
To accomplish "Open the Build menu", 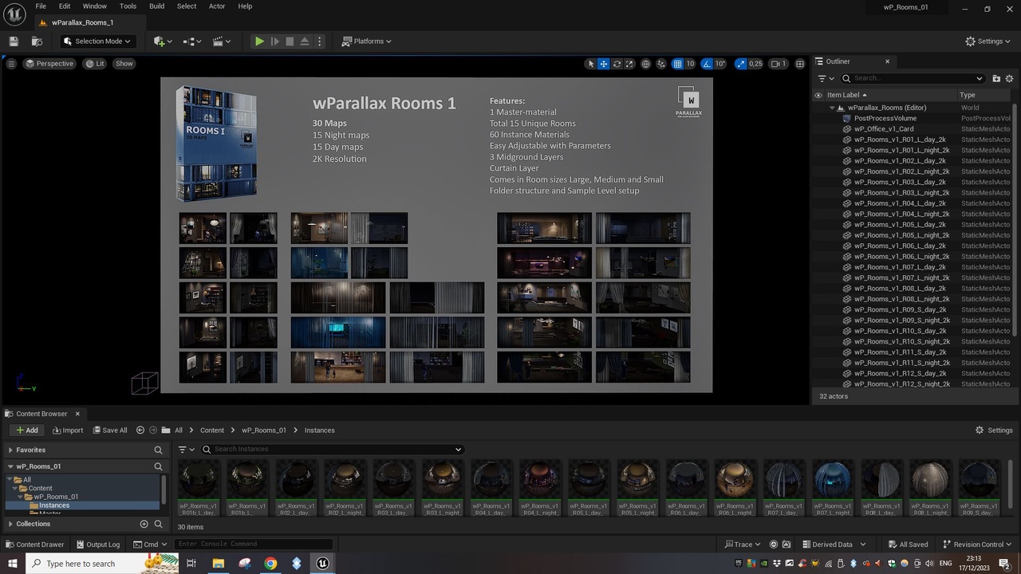I will [156, 6].
